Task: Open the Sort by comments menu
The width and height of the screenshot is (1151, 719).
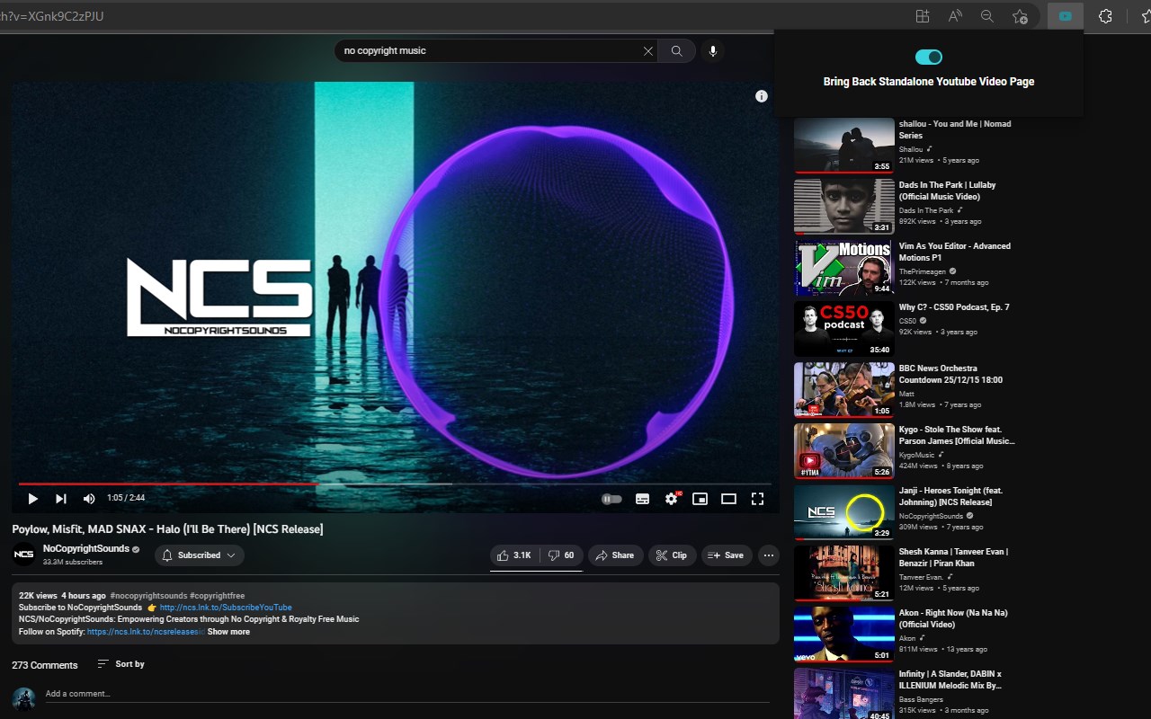Action: click(120, 664)
